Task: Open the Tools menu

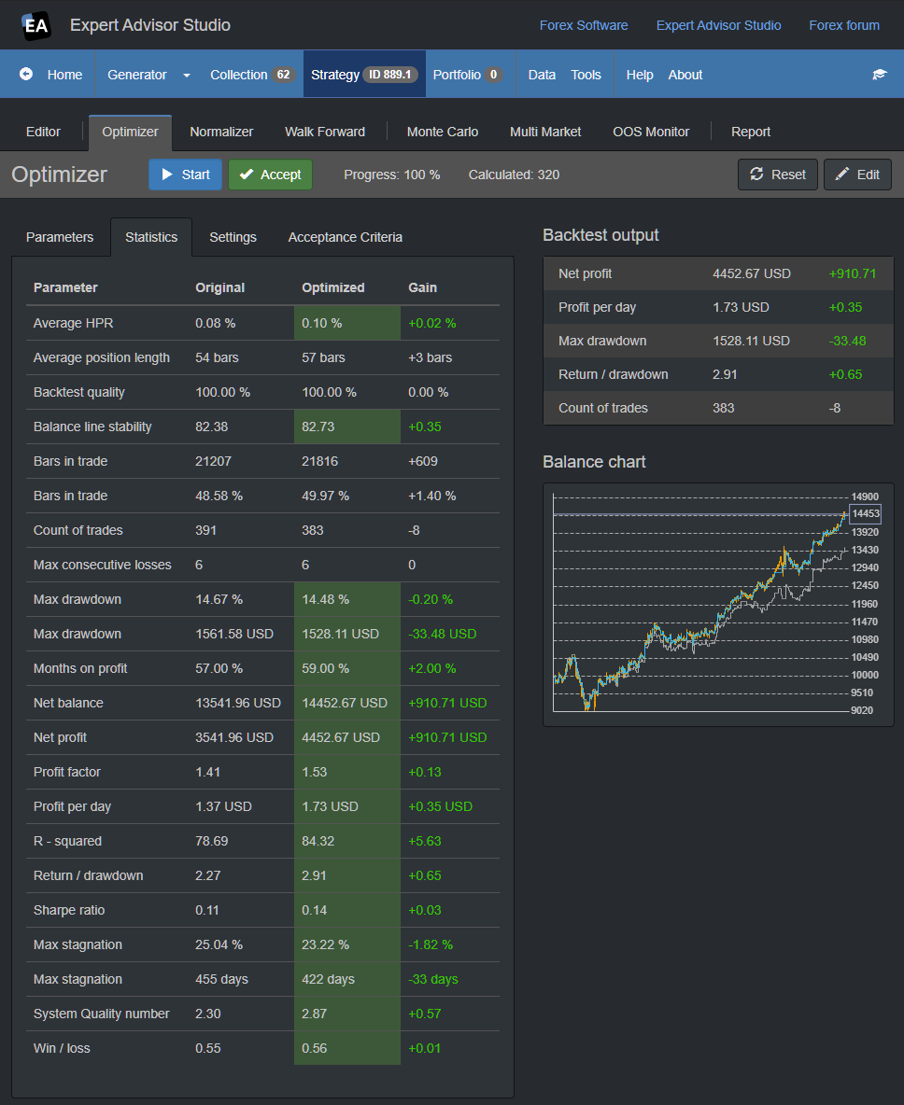Action: click(586, 75)
